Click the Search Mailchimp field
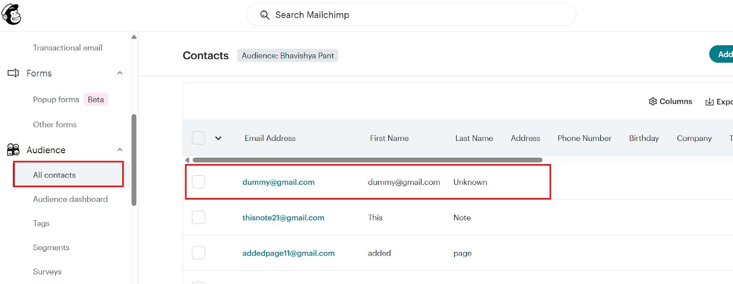 (x=411, y=15)
